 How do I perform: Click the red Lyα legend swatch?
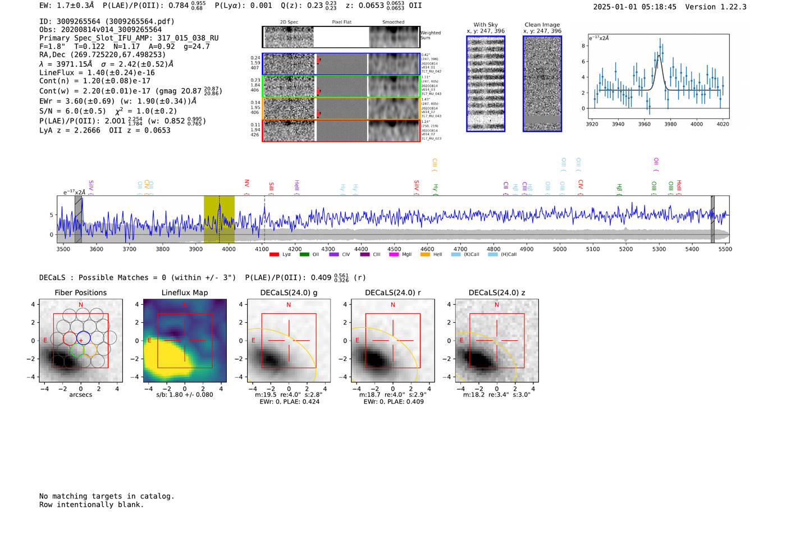[274, 255]
